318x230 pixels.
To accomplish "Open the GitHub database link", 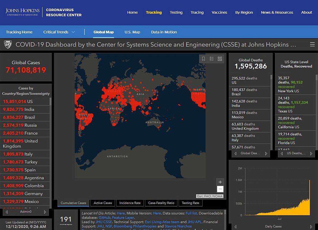I will [x=104, y=218].
